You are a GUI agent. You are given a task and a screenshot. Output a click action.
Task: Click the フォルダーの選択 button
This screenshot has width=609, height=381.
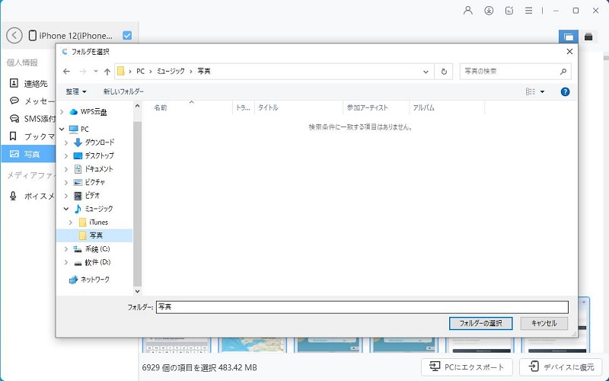480,323
